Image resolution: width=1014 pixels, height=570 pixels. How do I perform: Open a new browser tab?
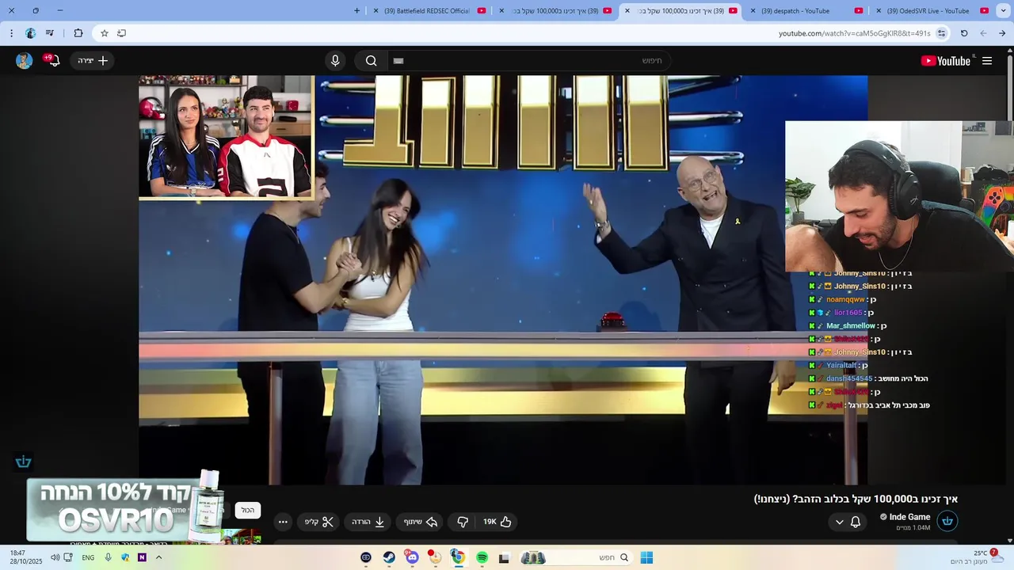coord(356,11)
